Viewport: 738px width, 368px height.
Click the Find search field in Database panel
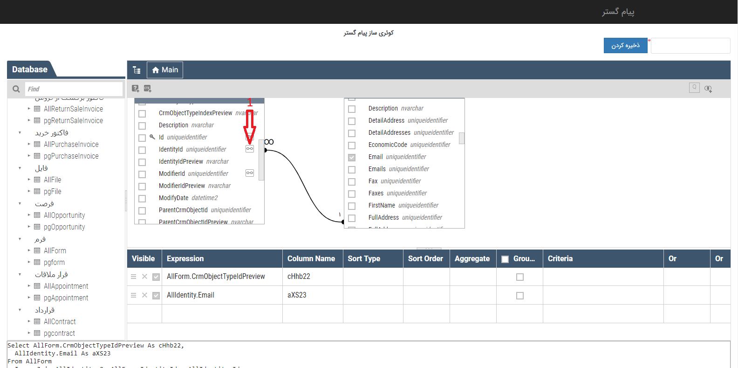74,89
